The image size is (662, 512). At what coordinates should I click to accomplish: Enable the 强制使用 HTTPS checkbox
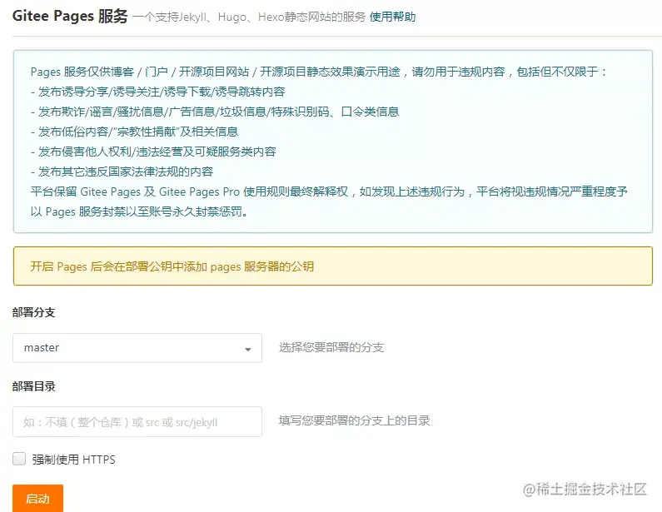click(19, 459)
